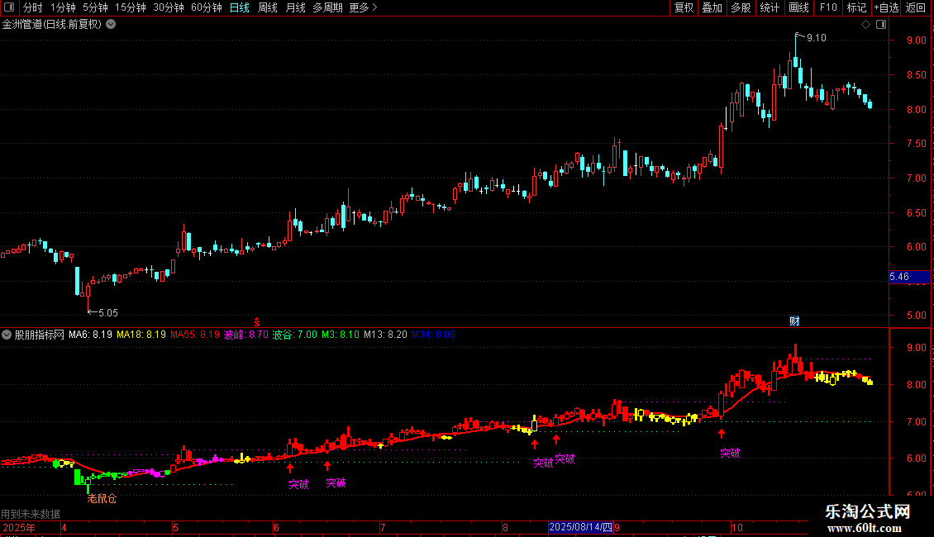Select the 30分钟 period tab

pos(169,7)
